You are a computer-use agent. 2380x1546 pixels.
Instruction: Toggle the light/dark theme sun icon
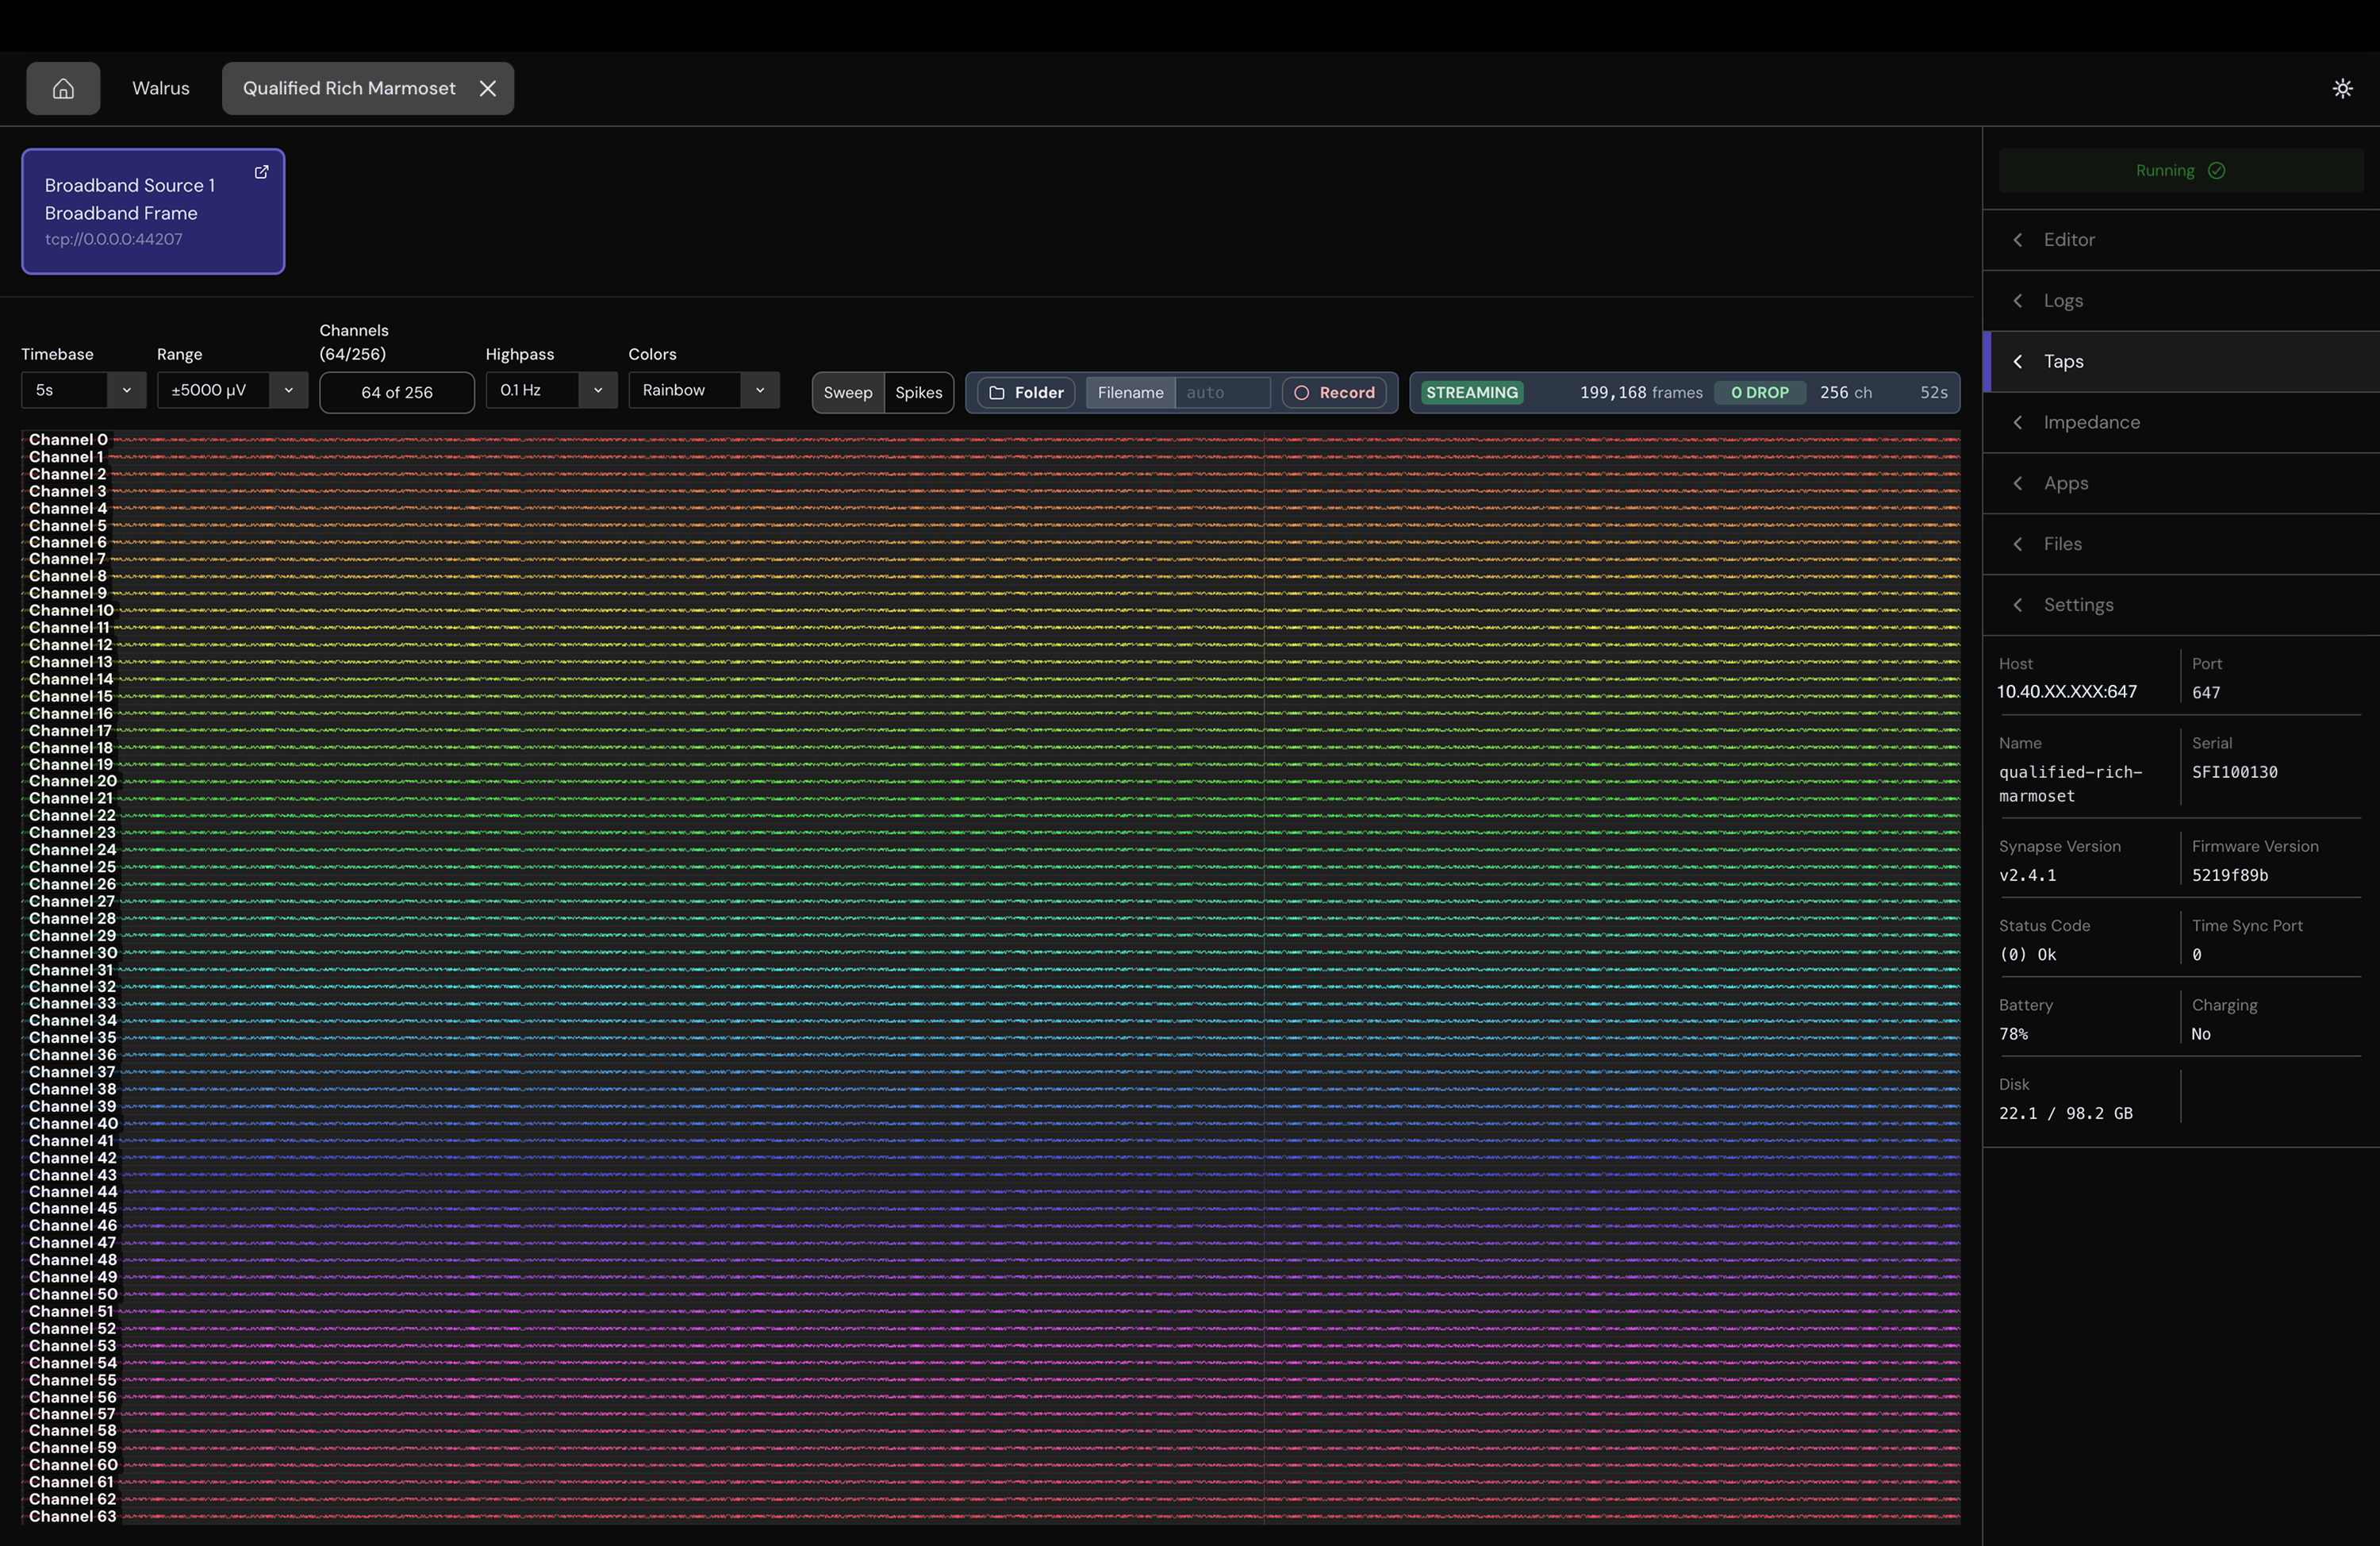2342,88
